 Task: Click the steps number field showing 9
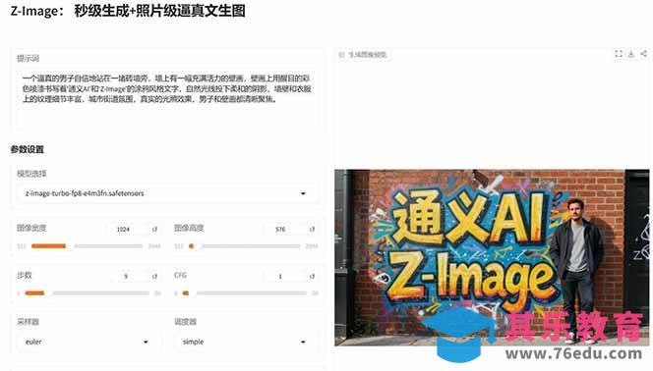click(128, 276)
